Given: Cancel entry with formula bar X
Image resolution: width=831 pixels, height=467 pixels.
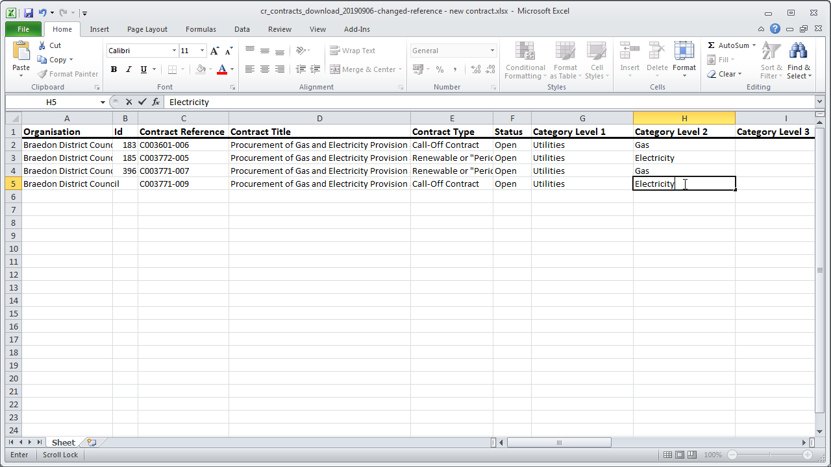Looking at the screenshot, I should 129,102.
